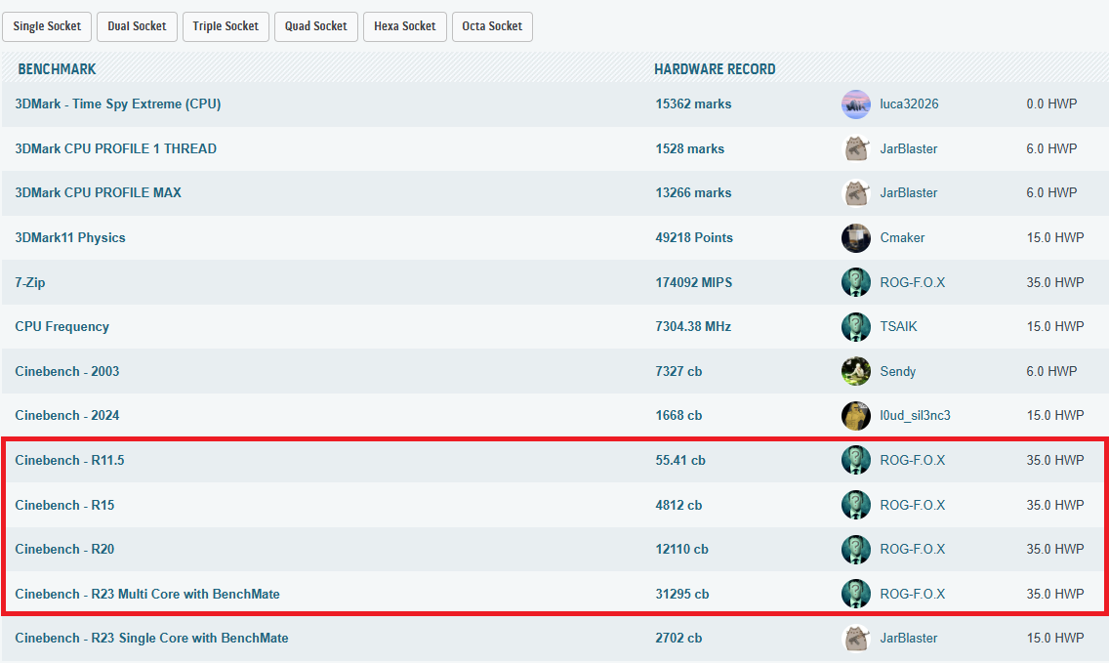
Task: Click JarBlaster's avatar in 3DMark CPU PROFILE MAX row
Action: click(x=855, y=193)
